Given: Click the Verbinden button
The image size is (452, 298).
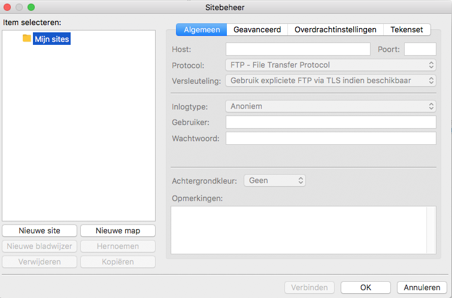Looking at the screenshot, I should coord(310,288).
